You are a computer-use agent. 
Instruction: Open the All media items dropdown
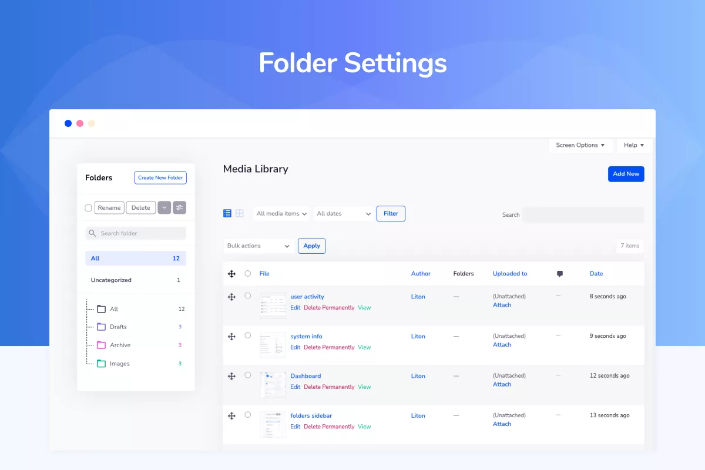point(282,214)
